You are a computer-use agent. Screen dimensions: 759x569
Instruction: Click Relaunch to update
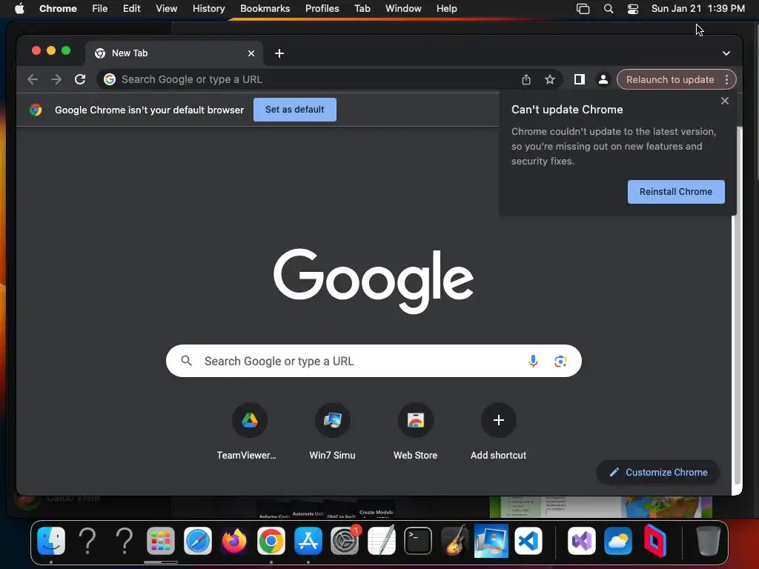670,79
